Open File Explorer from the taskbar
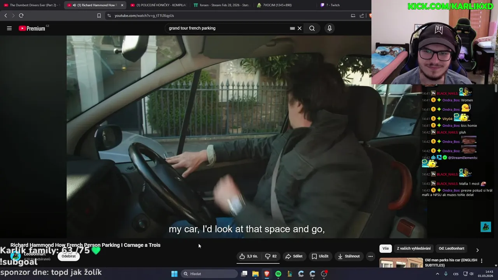This screenshot has width=498, height=280. 255,274
